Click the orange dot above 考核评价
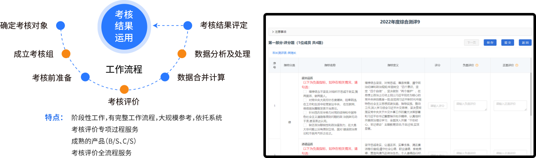The height and width of the screenshot is (158, 536). pyautogui.click(x=124, y=89)
